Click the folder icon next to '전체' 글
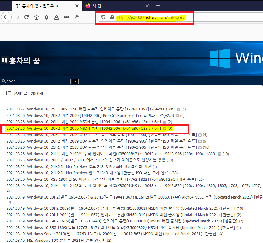Viewport: 263px width, 243px height. tap(9, 93)
